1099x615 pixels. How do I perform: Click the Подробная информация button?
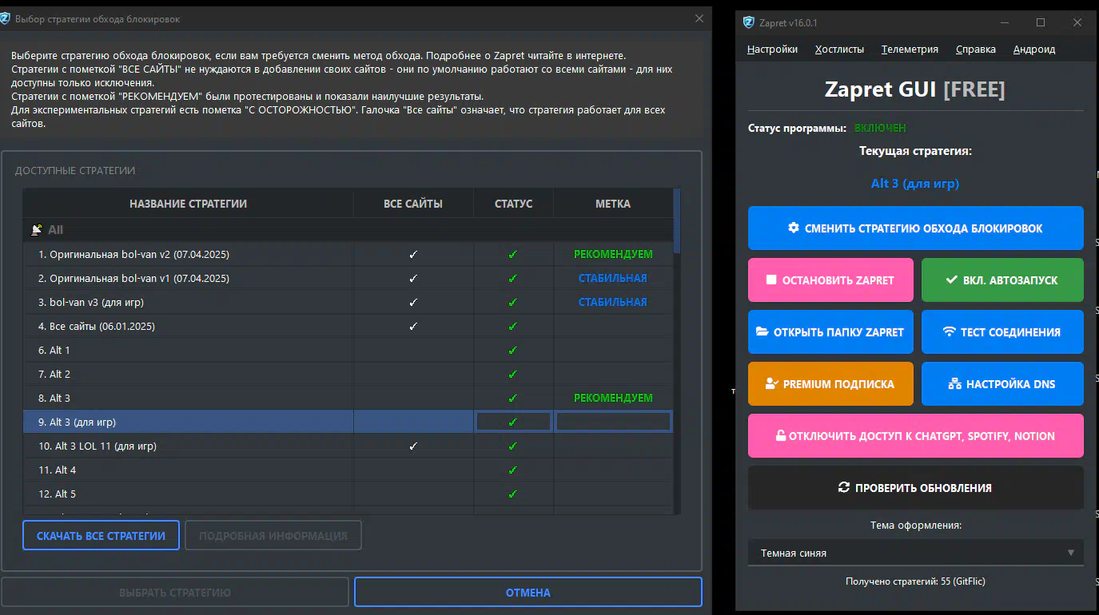point(273,535)
